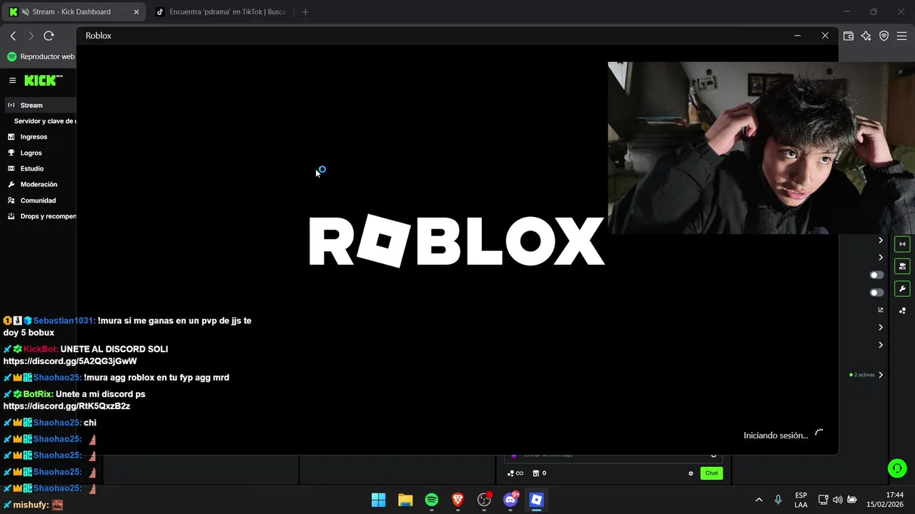Viewport: 915px width, 514px height.
Task: Open Discord from the taskbar
Action: pos(510,500)
